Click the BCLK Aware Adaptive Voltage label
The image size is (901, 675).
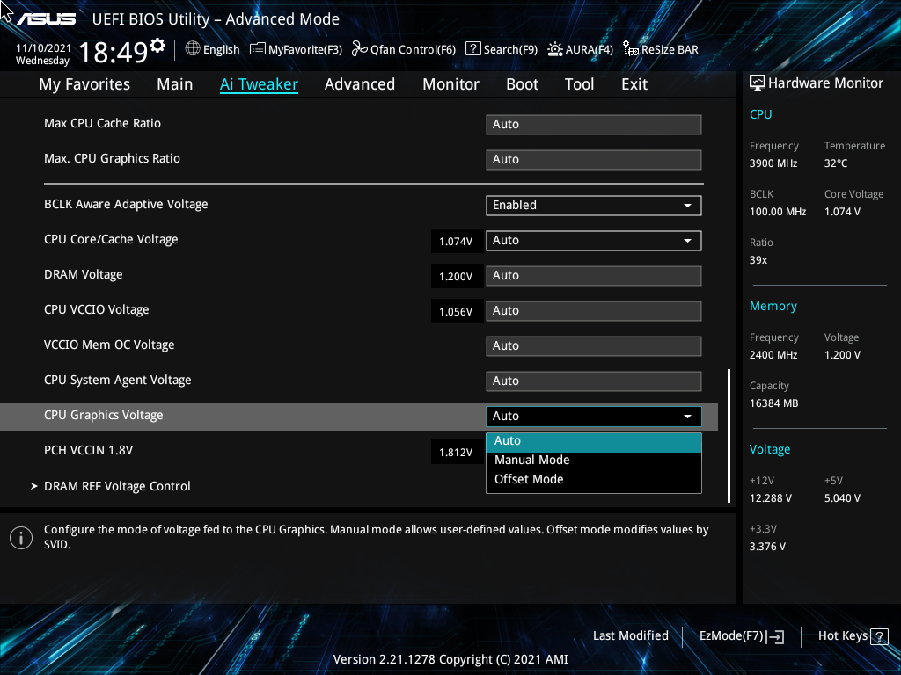[126, 204]
